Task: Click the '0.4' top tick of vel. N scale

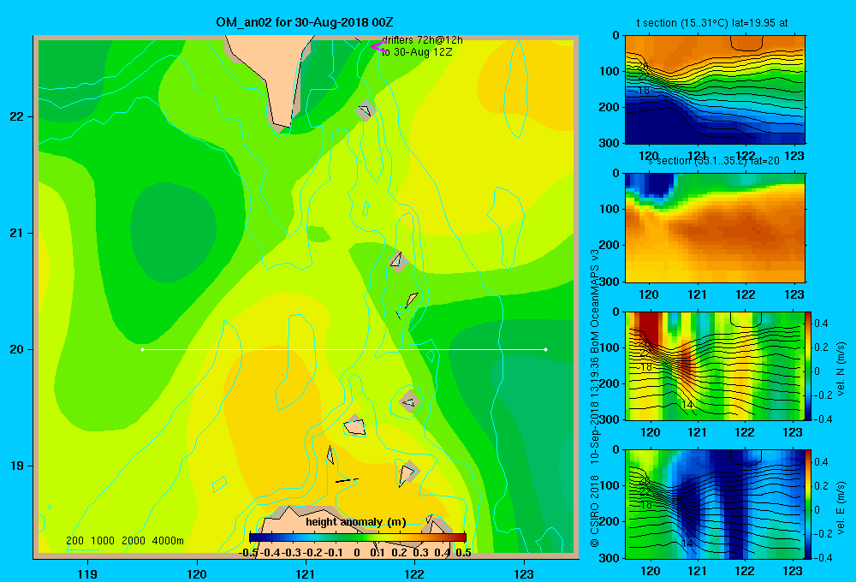Action: tap(821, 324)
